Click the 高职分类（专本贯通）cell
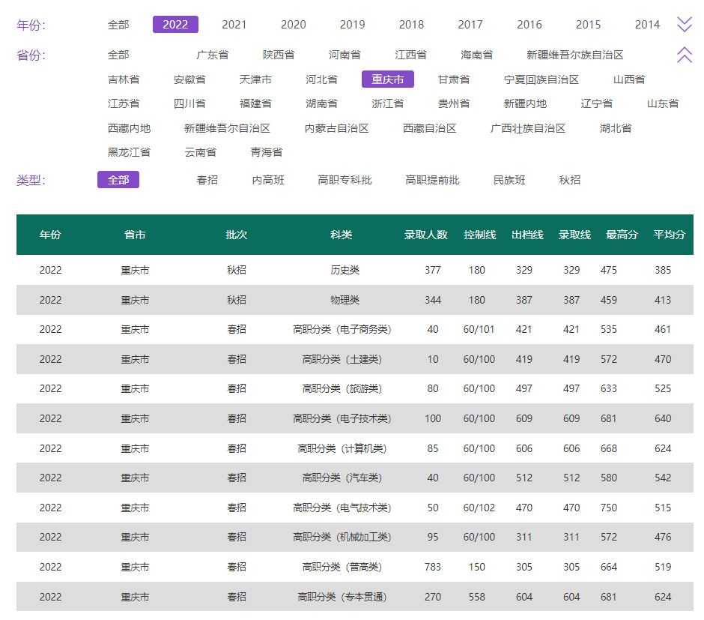704x620 pixels. pyautogui.click(x=342, y=597)
